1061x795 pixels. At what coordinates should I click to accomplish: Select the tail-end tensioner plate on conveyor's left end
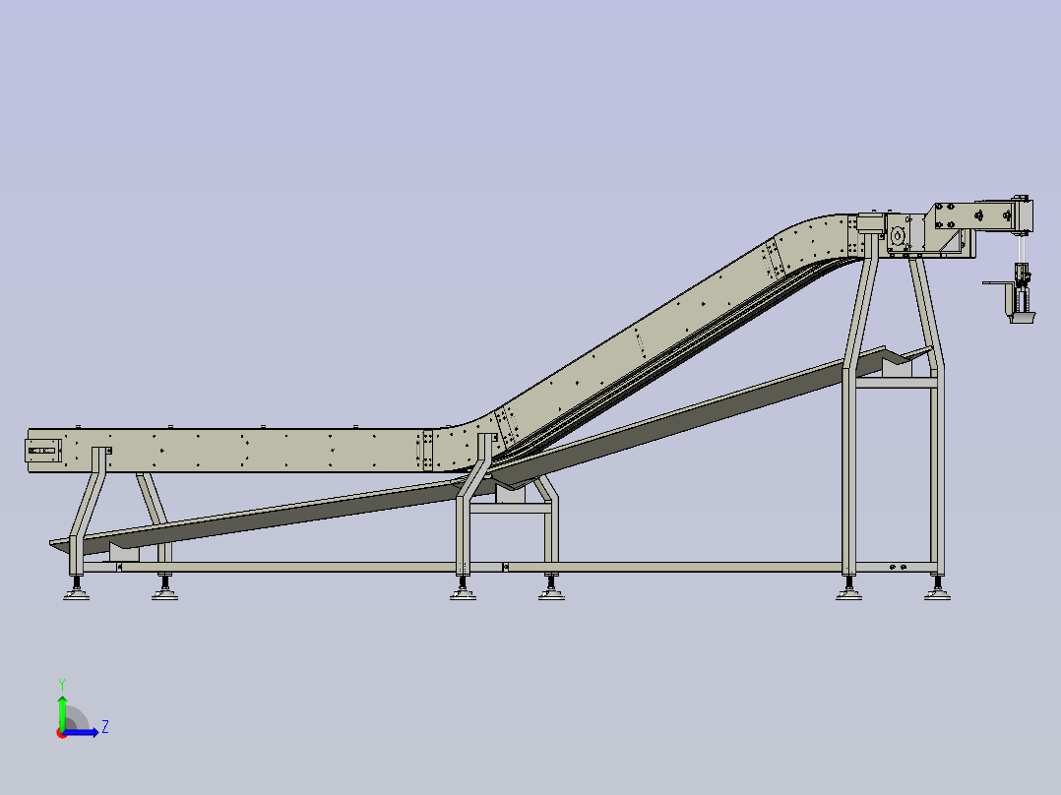coord(42,451)
